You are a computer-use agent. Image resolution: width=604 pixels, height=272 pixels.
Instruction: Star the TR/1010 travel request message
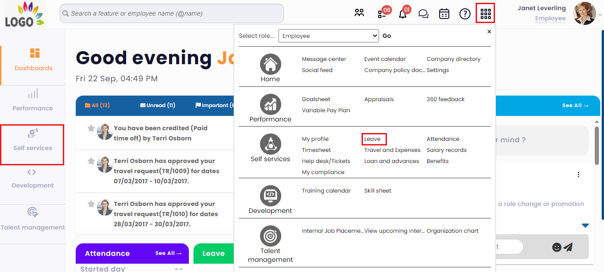click(x=91, y=204)
